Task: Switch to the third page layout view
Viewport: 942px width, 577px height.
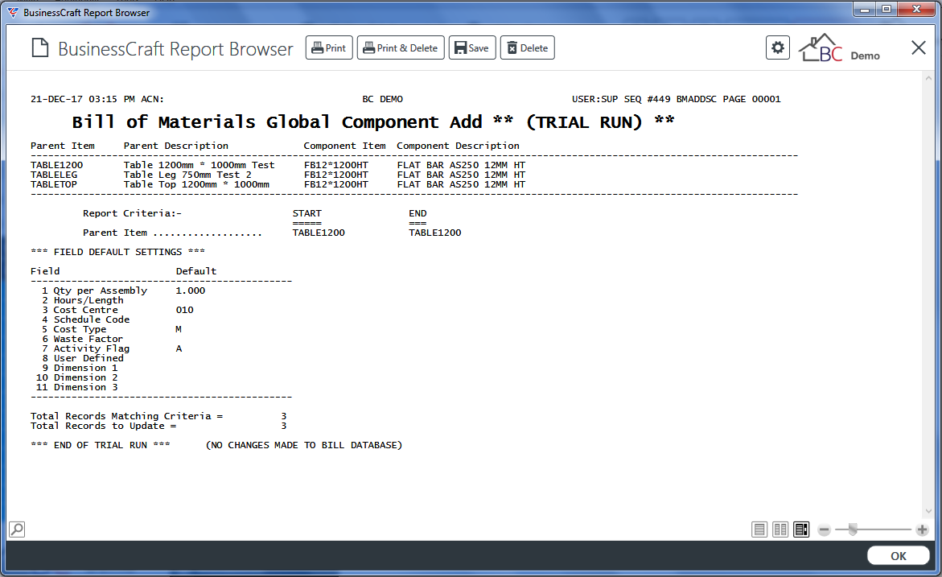Action: click(801, 530)
